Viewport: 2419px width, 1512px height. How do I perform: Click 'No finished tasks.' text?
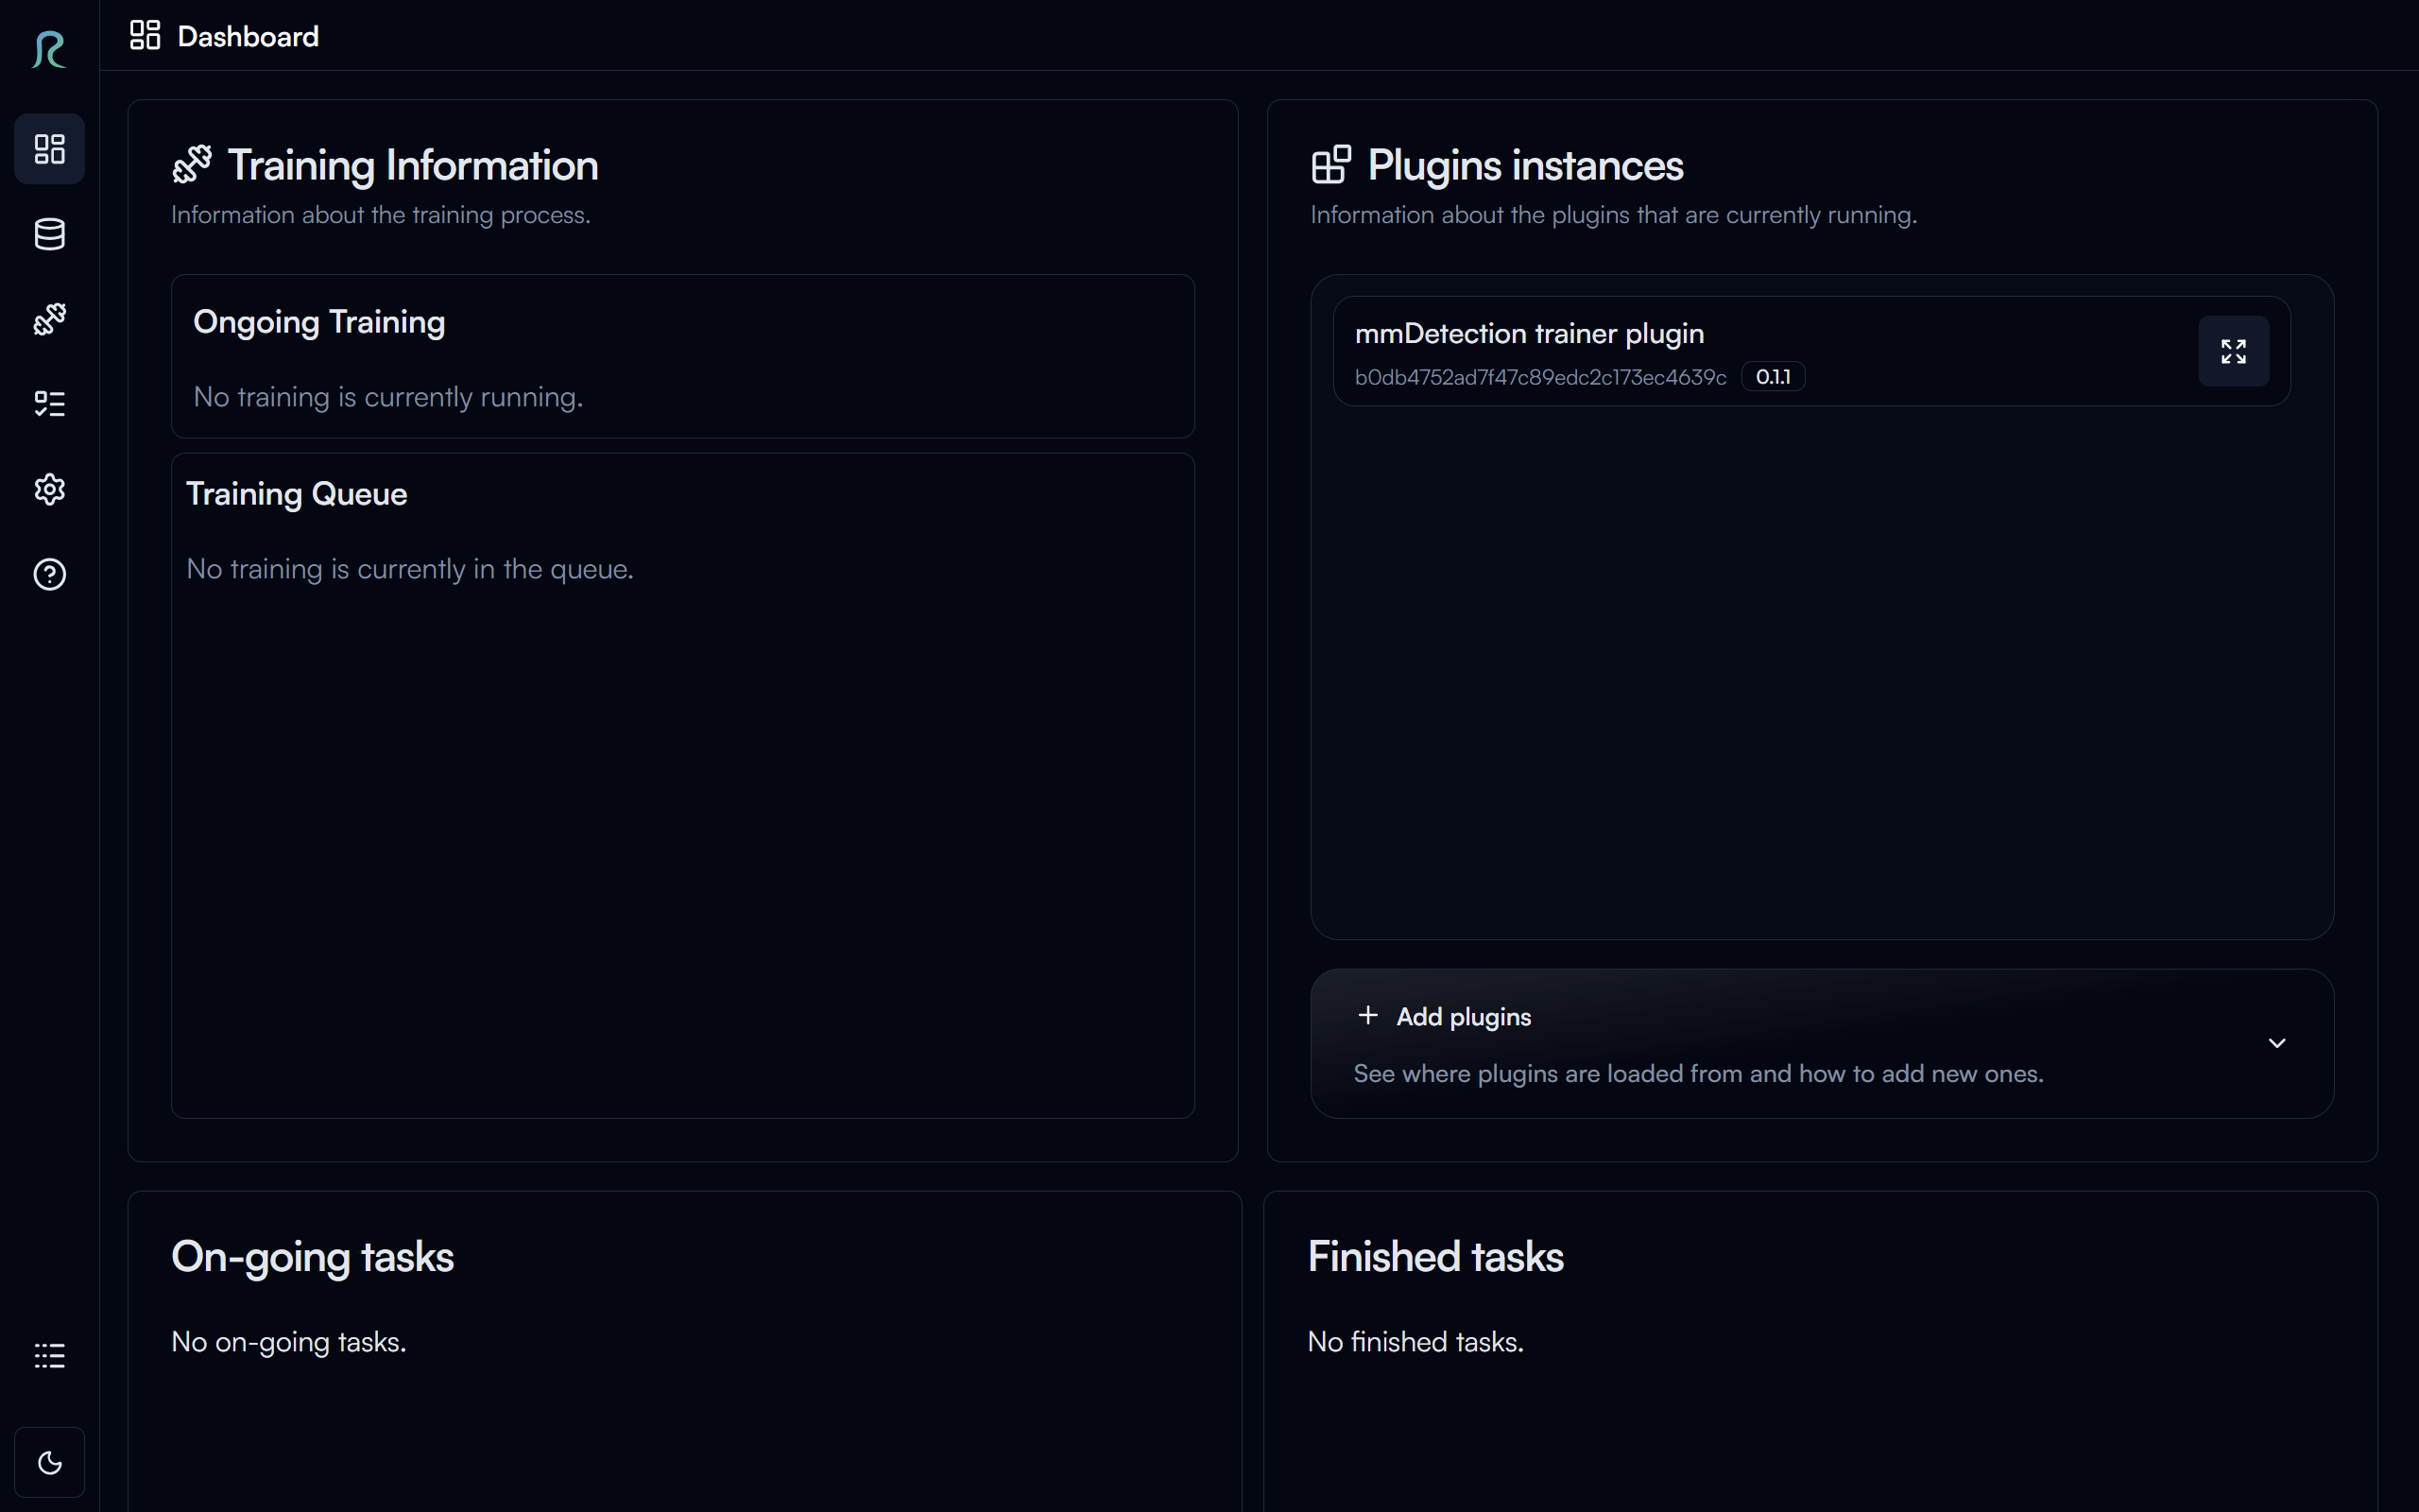1415,1342
